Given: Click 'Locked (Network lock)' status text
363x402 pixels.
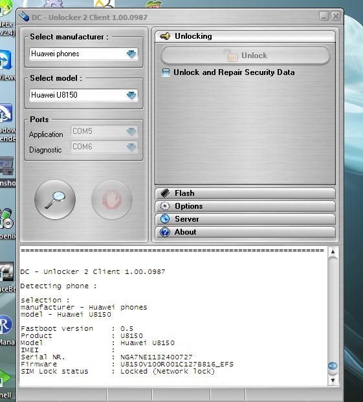Looking at the screenshot, I should tap(168, 371).
